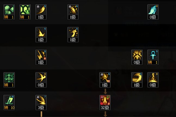
Task: Click the green hexagon pattern skill icon
Action: [25, 12]
